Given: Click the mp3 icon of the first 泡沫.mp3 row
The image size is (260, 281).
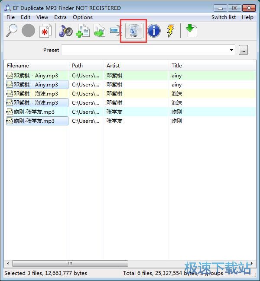Looking at the screenshot, I should tap(10, 94).
